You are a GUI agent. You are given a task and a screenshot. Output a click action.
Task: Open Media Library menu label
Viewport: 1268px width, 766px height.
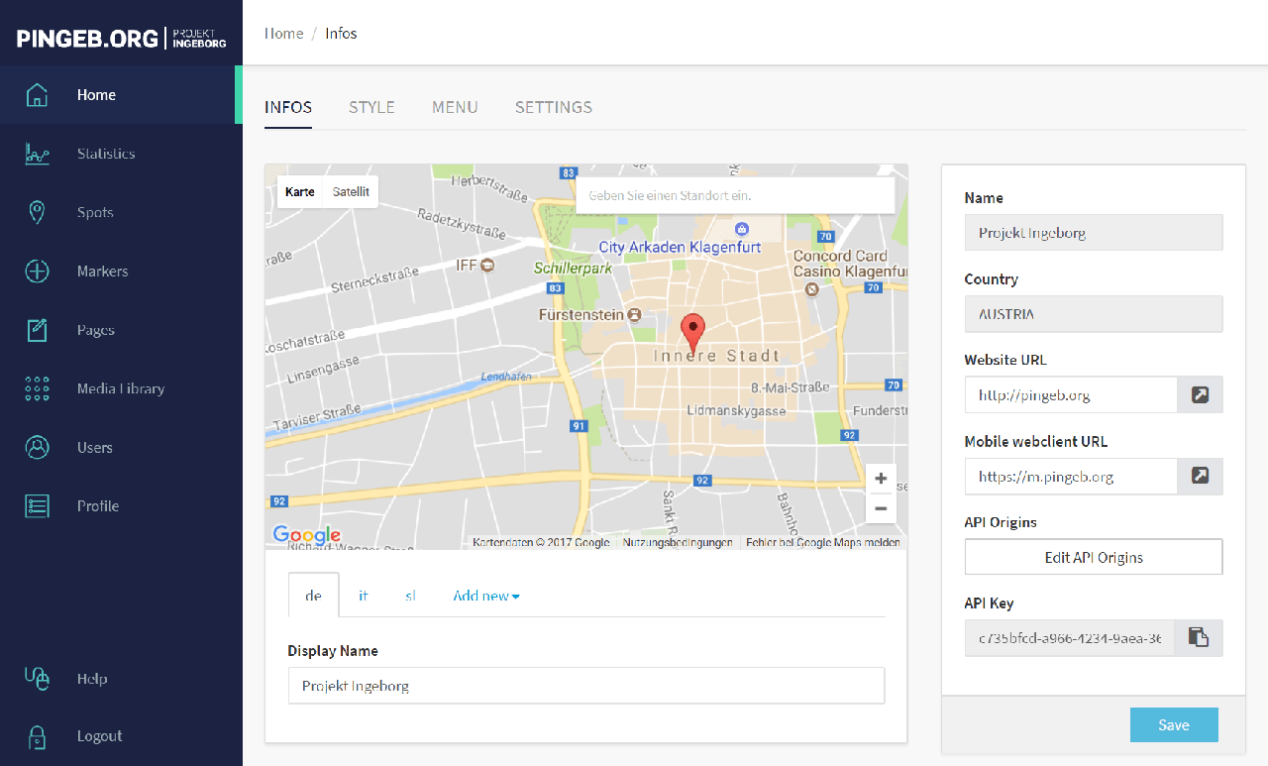pyautogui.click(x=121, y=388)
